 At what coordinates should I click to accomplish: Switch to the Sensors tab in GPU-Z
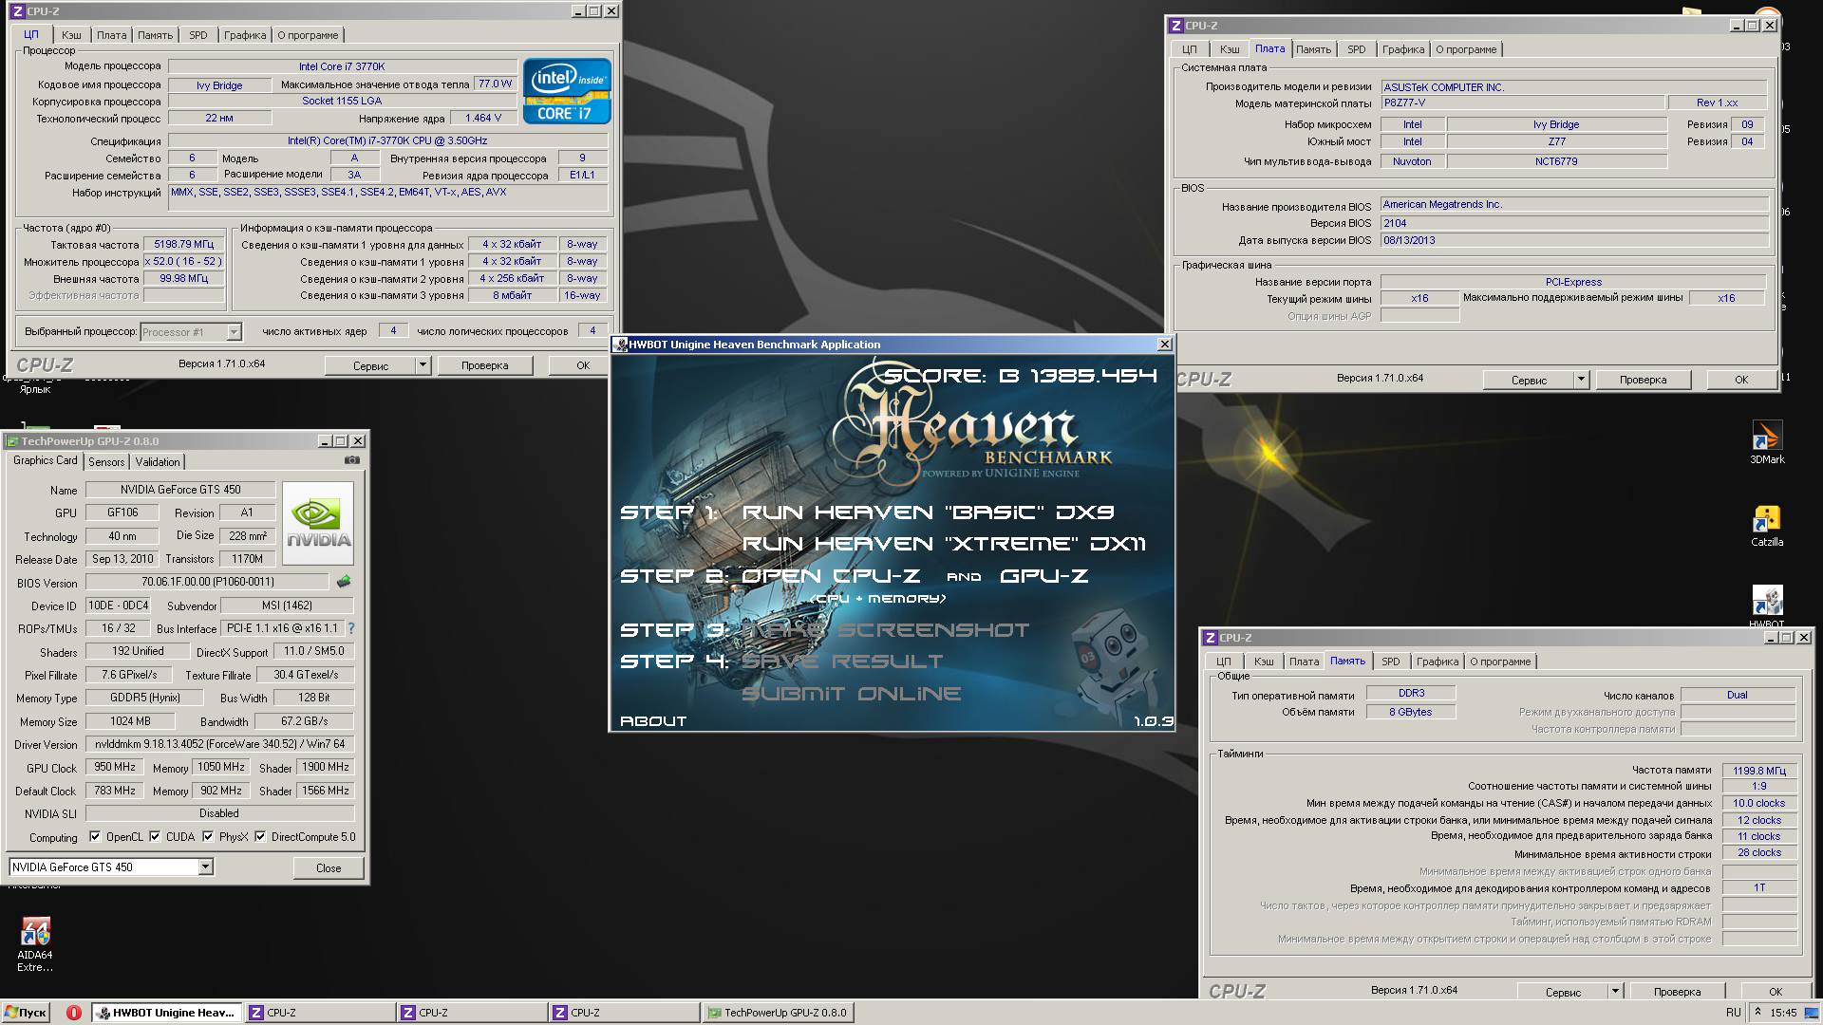pyautogui.click(x=106, y=462)
